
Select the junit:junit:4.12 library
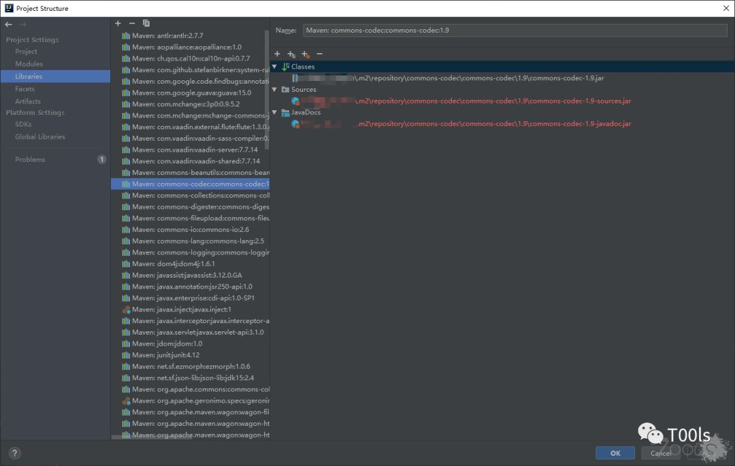point(170,354)
